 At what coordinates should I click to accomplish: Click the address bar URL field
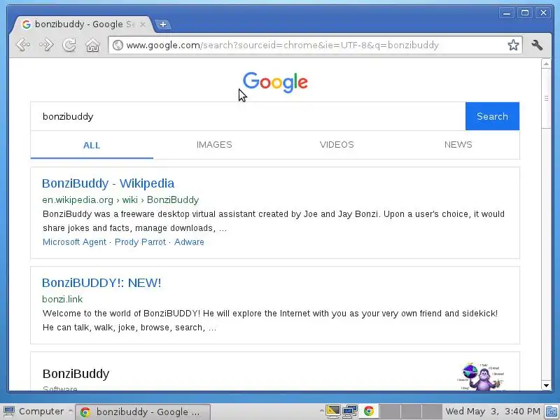coord(315,45)
